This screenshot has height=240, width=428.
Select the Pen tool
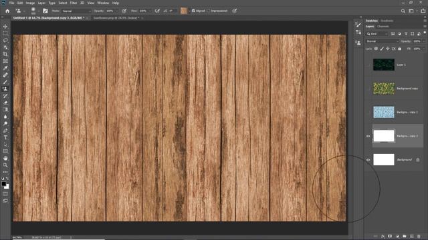[x=5, y=131]
